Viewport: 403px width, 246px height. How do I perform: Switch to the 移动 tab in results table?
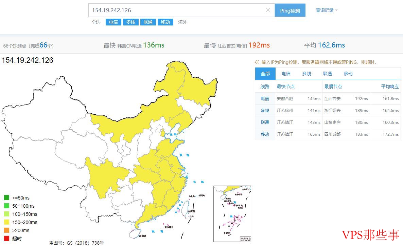(348, 74)
